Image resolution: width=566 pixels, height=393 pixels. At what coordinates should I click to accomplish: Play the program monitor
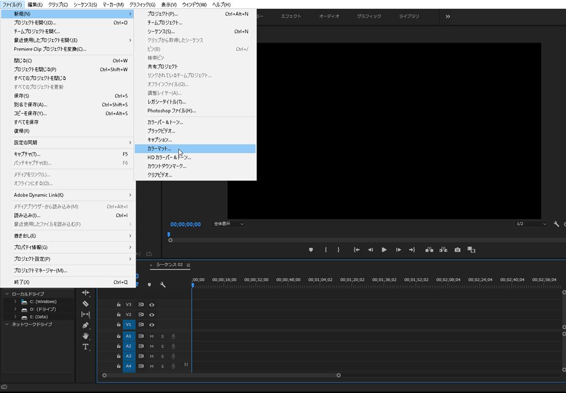tap(384, 250)
